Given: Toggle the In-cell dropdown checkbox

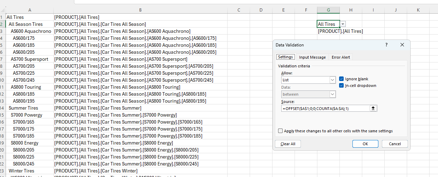Looking at the screenshot, I should (x=342, y=86).
